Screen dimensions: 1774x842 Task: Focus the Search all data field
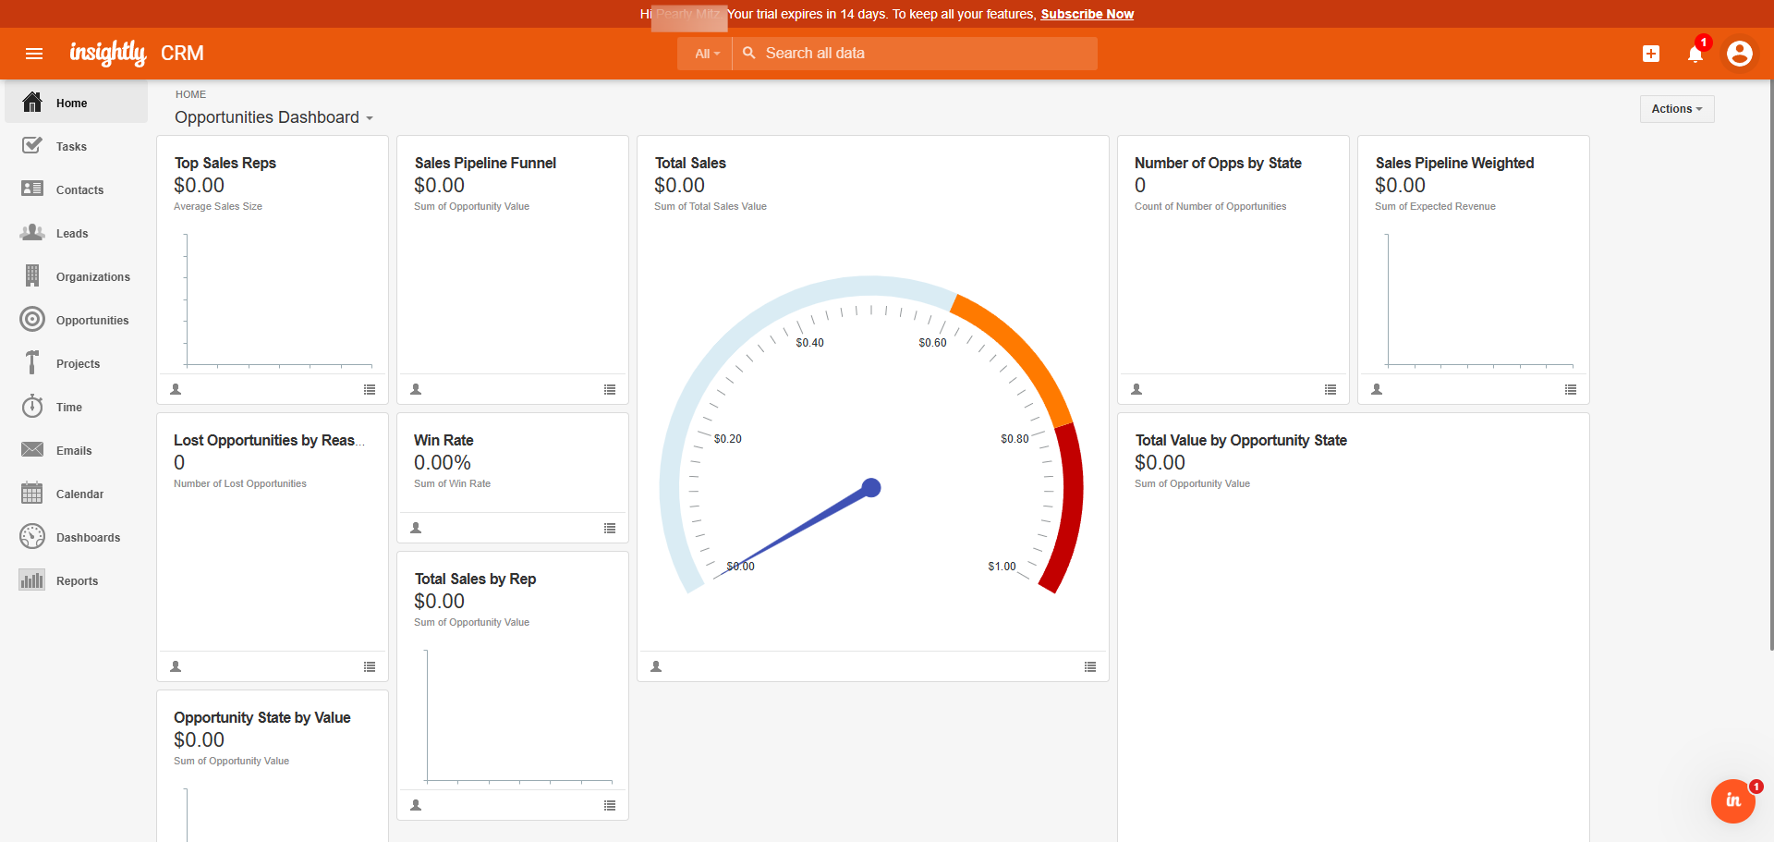pyautogui.click(x=924, y=54)
